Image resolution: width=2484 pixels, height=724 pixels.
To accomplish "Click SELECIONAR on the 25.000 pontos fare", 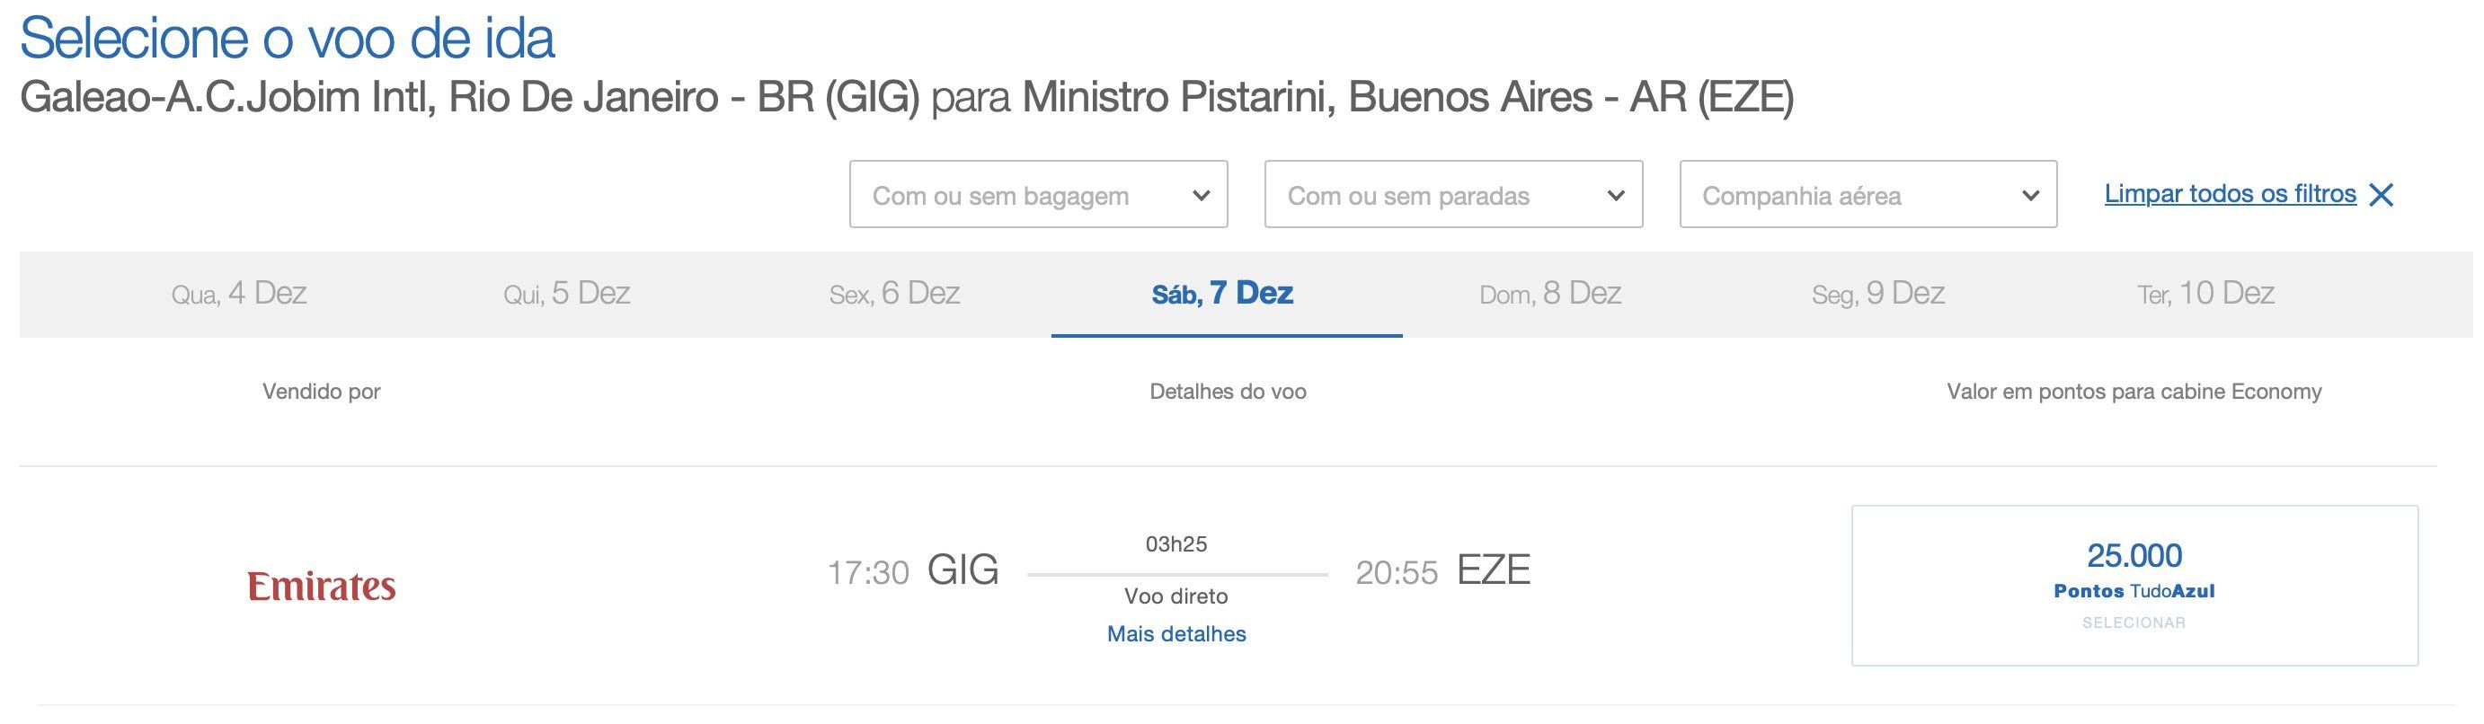I will (2134, 622).
